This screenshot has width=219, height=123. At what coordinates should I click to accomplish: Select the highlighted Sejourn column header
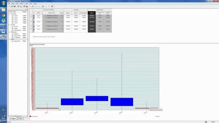[92, 13]
